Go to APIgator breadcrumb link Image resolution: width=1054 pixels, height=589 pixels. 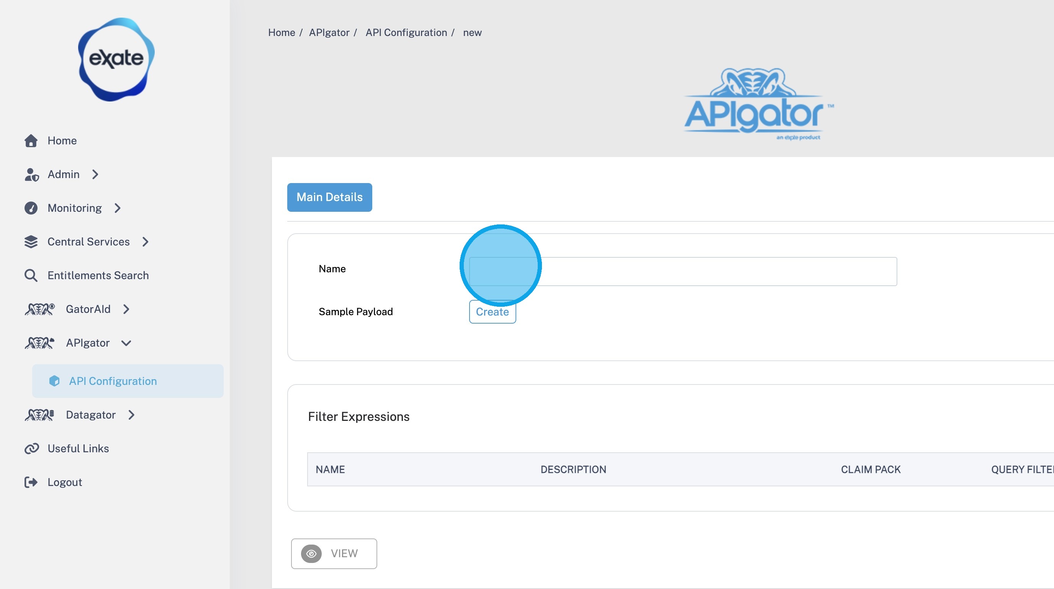(329, 33)
